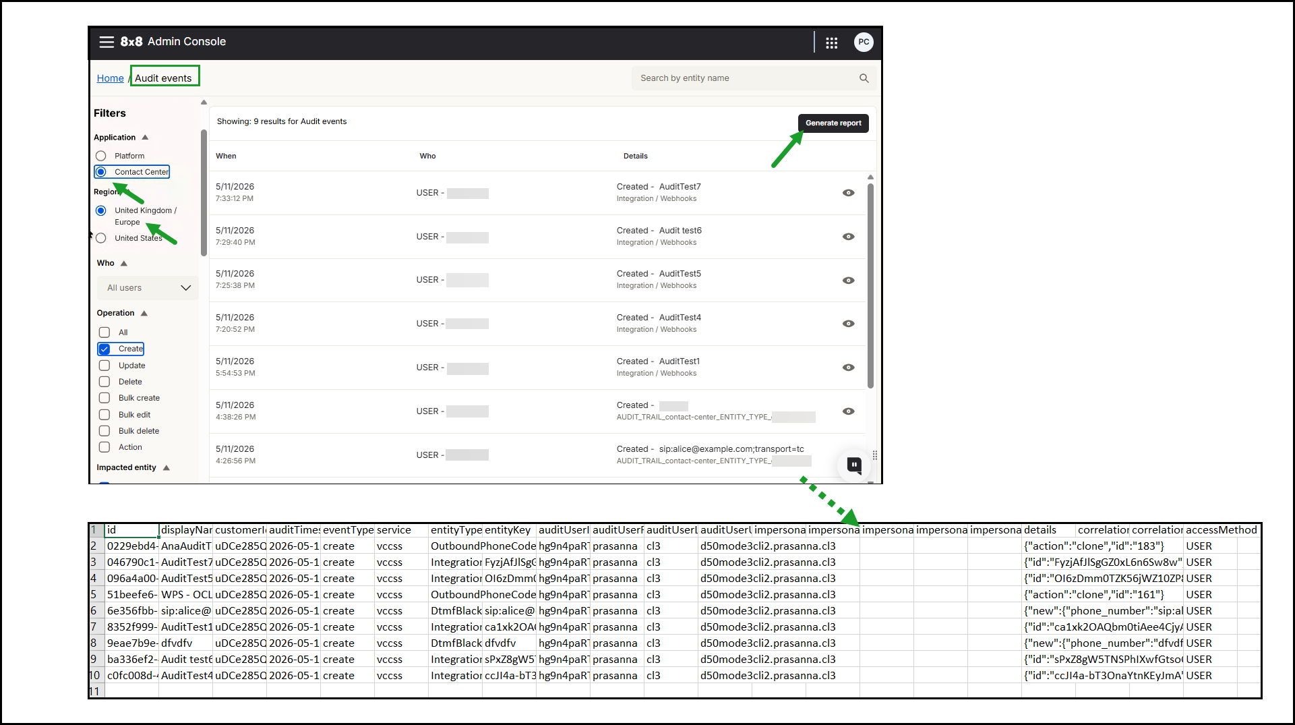
Task: Check the Bulk delete checkbox
Action: 104,431
